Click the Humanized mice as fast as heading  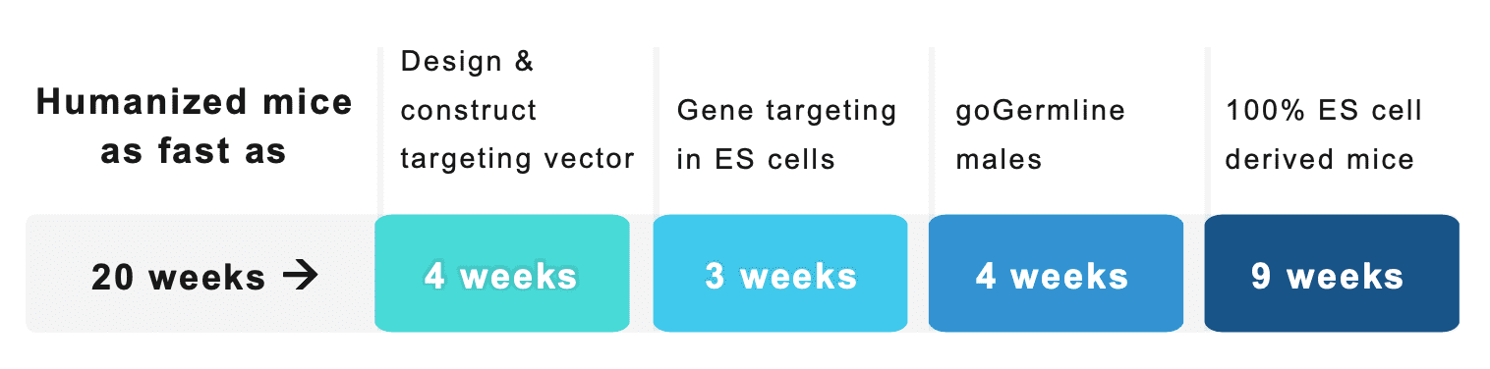tap(195, 127)
